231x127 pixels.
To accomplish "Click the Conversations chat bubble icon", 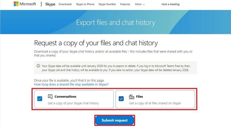I will tap(50, 97).
